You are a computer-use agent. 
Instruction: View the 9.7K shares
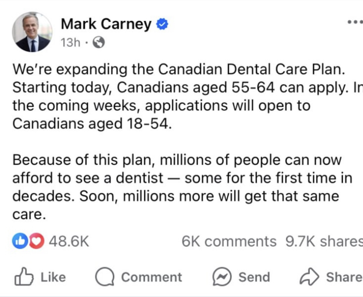pyautogui.click(x=324, y=242)
